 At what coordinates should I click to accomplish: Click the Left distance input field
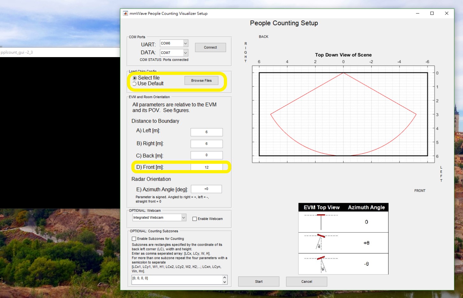click(x=206, y=132)
